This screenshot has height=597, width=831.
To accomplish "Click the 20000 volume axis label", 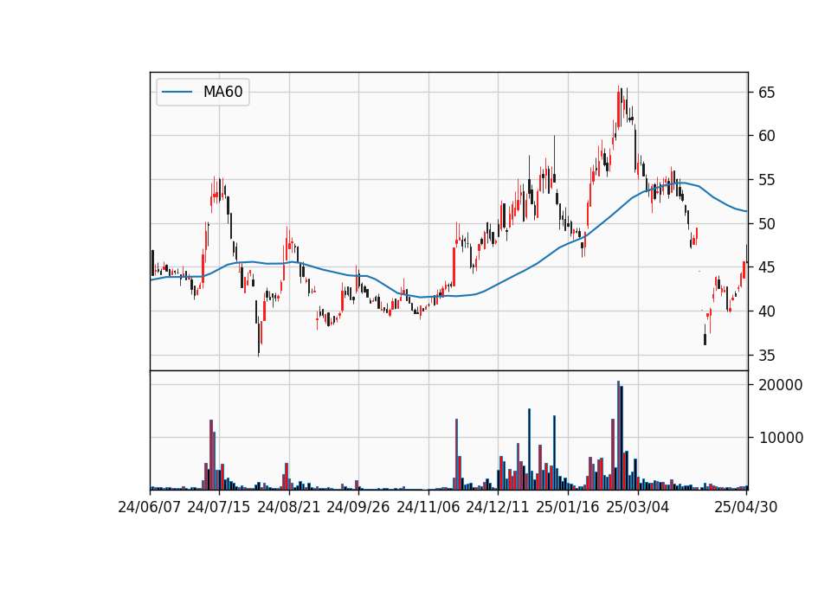I will [x=781, y=385].
